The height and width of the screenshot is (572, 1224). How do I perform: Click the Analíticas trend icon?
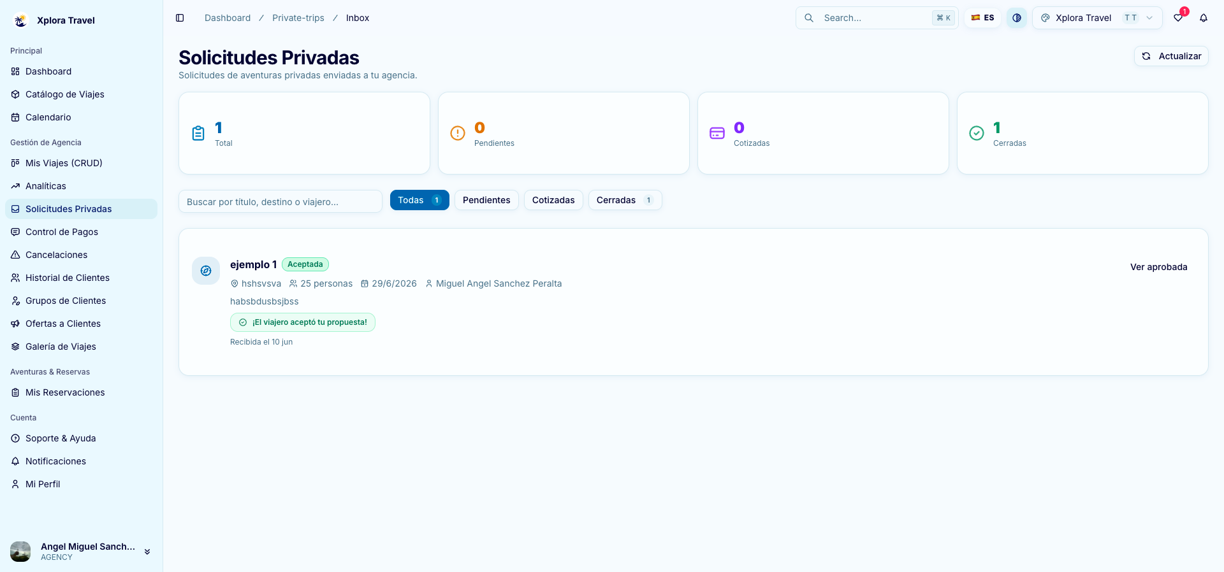pos(15,186)
